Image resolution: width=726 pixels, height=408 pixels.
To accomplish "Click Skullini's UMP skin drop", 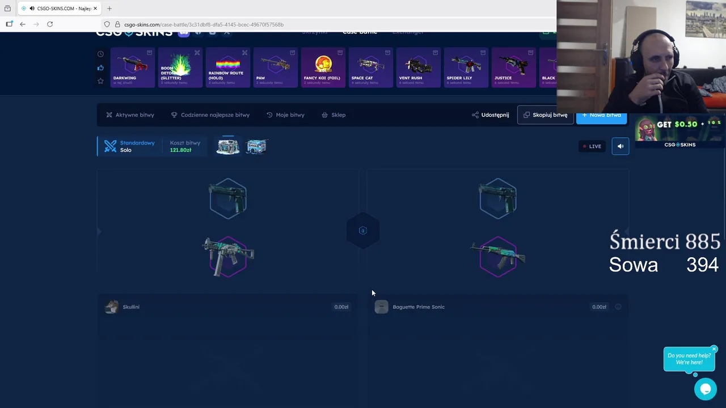I will (228, 257).
